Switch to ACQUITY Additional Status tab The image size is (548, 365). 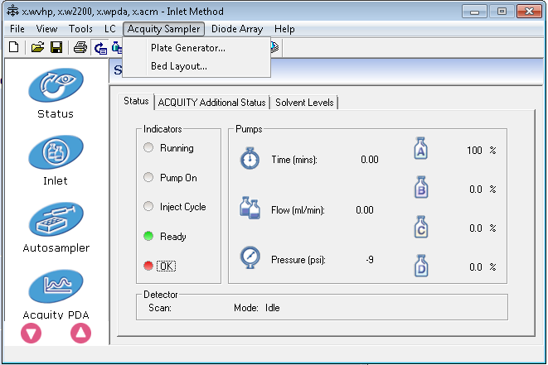click(211, 103)
